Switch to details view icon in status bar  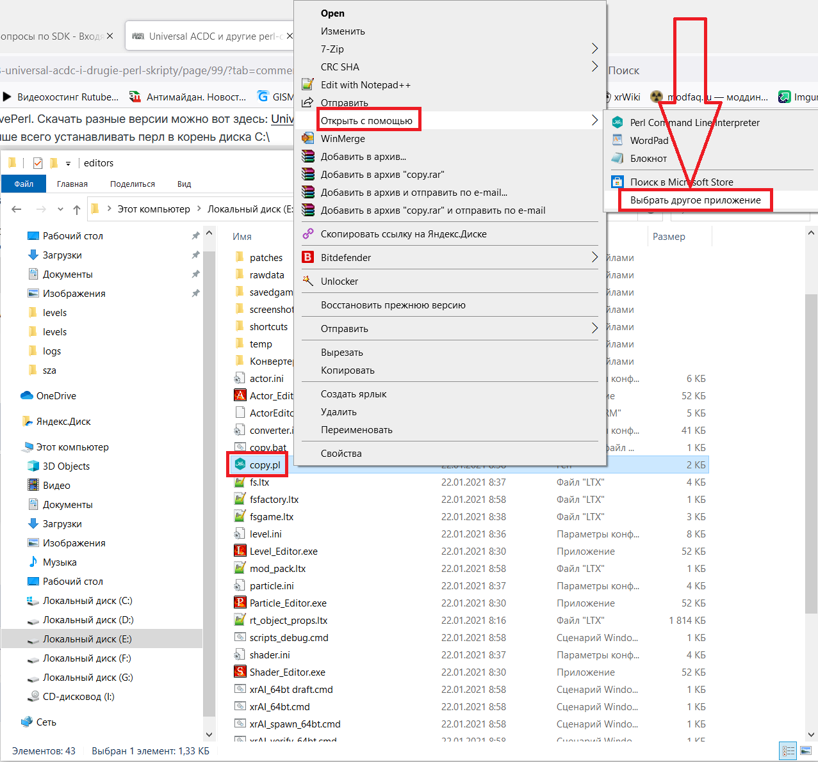pos(789,751)
